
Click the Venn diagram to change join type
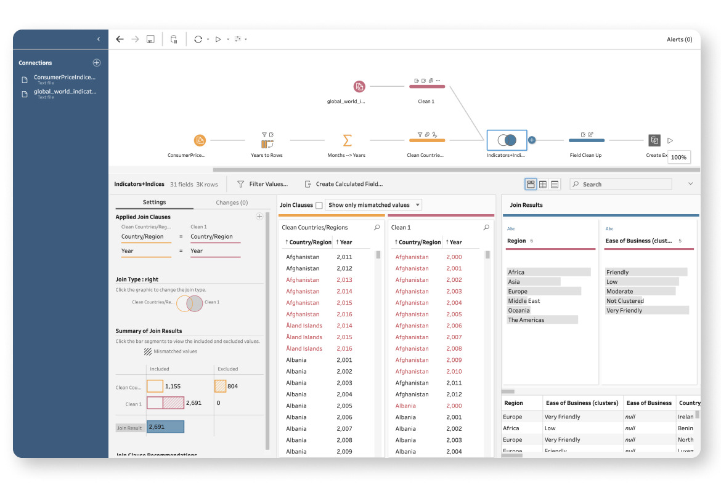(188, 302)
